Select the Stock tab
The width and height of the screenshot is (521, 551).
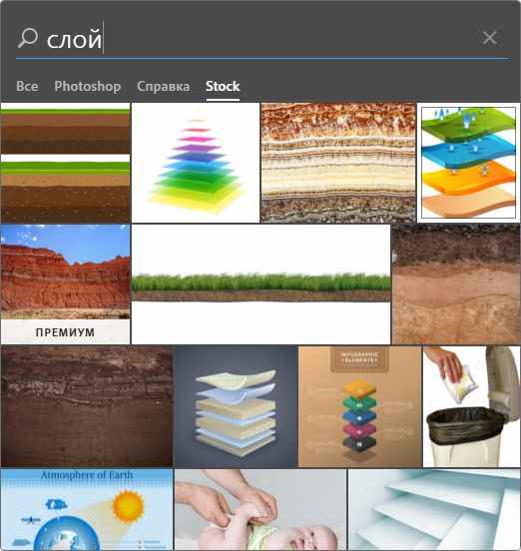223,86
